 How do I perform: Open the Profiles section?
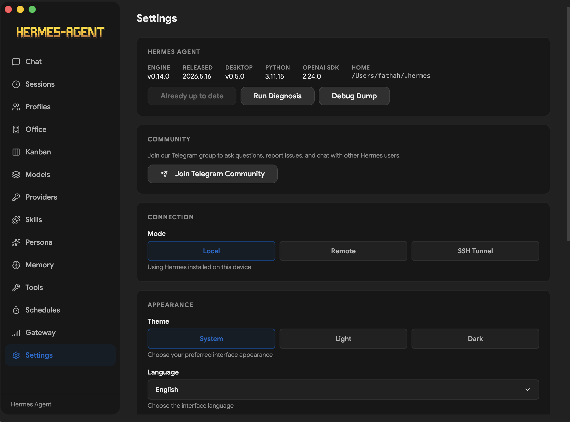(60, 107)
